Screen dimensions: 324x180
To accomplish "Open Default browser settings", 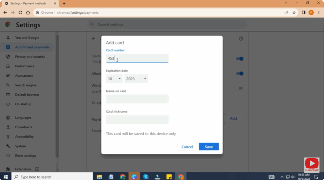I will [27, 94].
